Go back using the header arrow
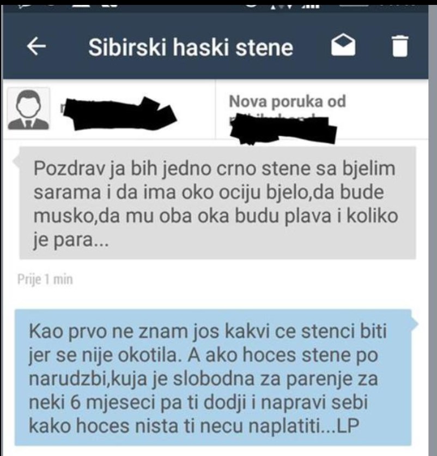Screen dimensions: 437x456 click(x=37, y=47)
